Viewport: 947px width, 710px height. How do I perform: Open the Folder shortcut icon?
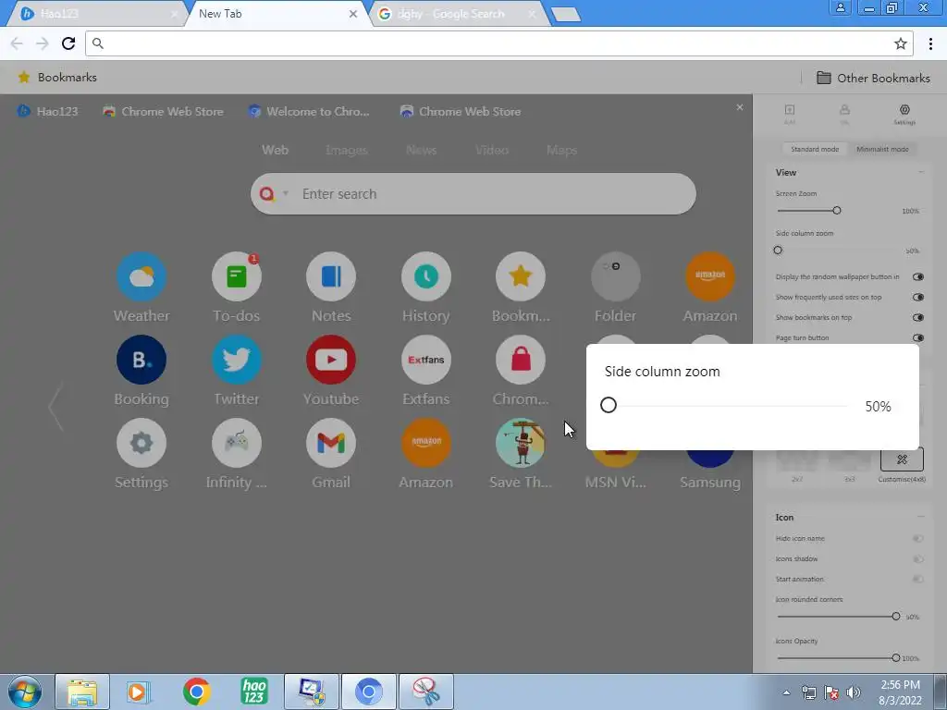point(615,276)
